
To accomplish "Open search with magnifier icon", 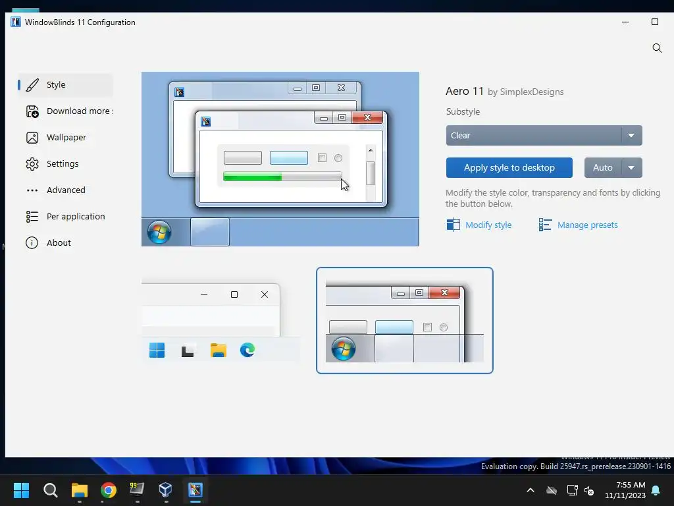I will [x=657, y=48].
